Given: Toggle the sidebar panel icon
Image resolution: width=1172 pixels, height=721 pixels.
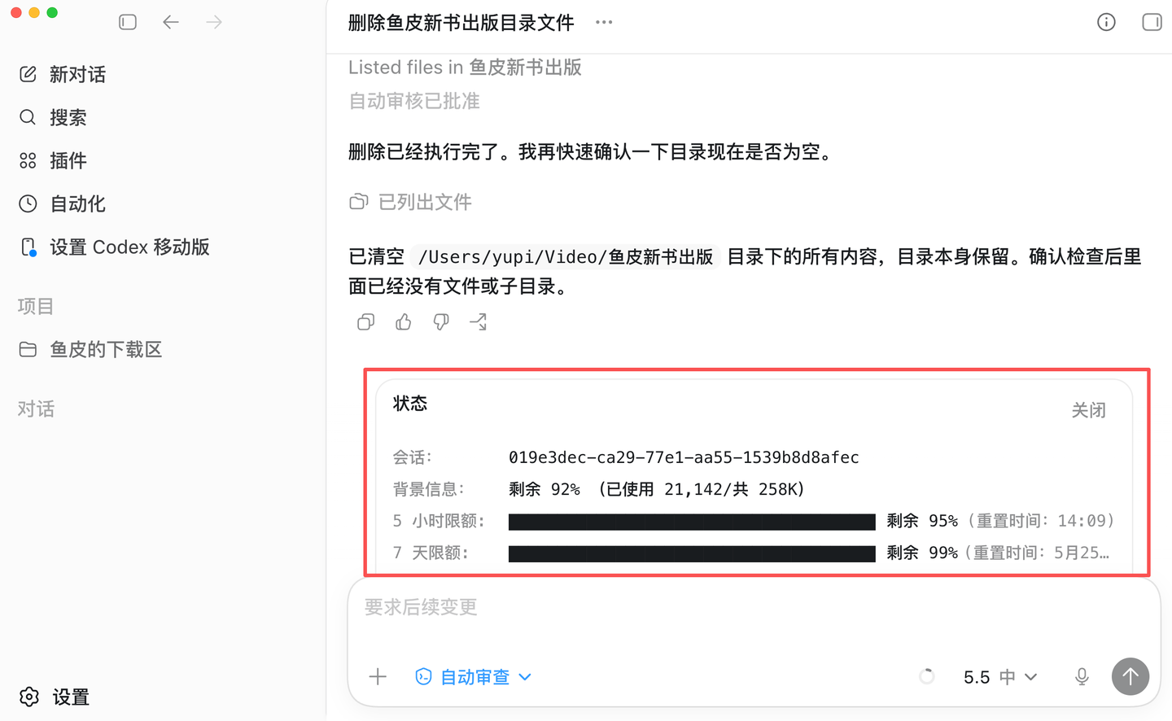Looking at the screenshot, I should click(128, 22).
